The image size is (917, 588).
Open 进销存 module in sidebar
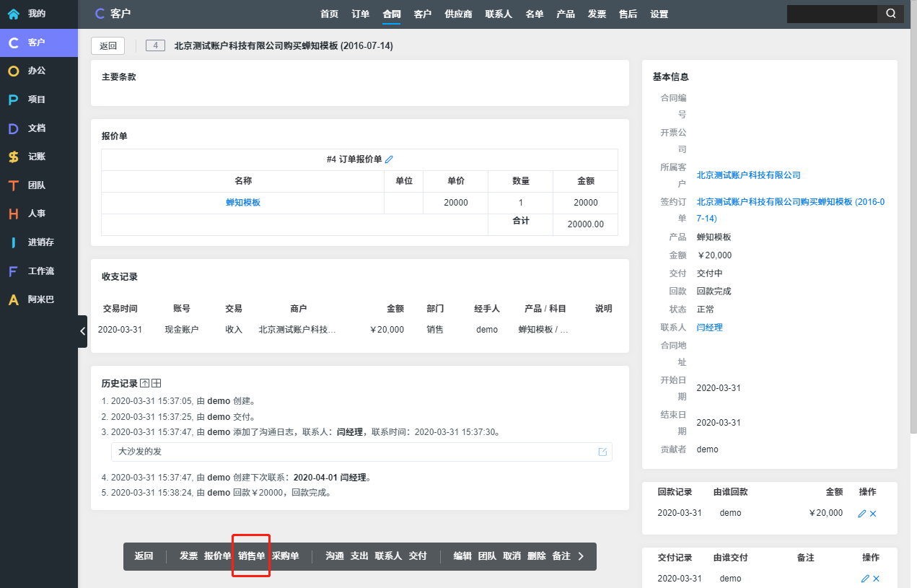40,242
